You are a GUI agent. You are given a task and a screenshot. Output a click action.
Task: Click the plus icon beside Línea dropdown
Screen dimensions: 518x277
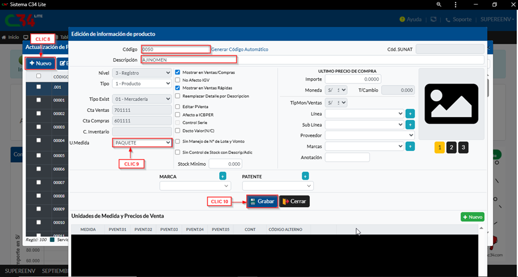pyautogui.click(x=410, y=114)
